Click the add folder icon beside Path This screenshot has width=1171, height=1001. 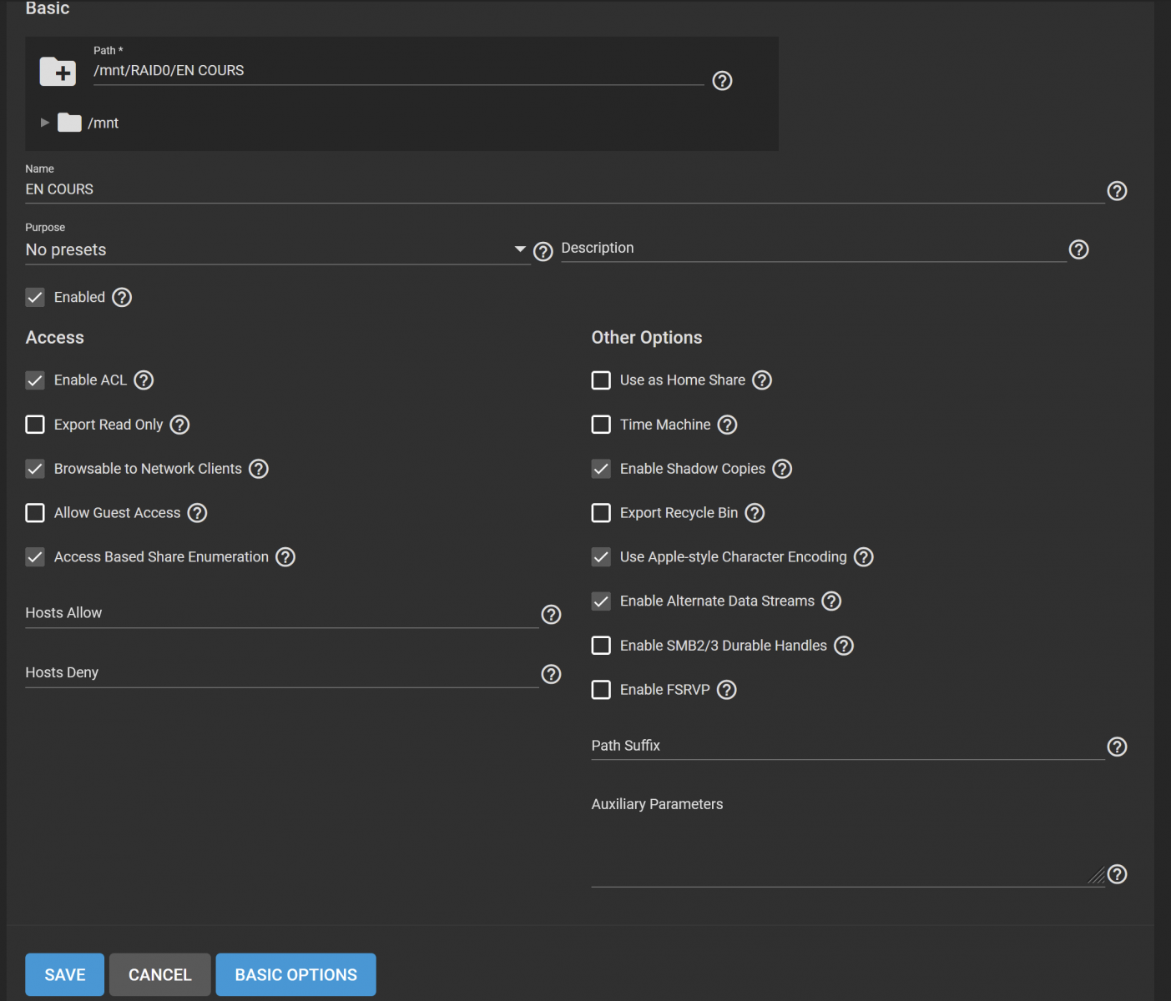[58, 72]
